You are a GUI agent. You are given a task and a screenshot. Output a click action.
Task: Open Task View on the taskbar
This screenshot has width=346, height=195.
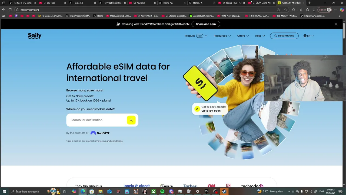65,191
